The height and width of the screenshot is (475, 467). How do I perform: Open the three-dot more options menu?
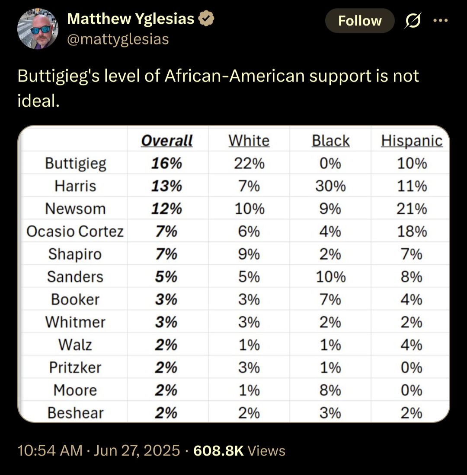point(440,20)
